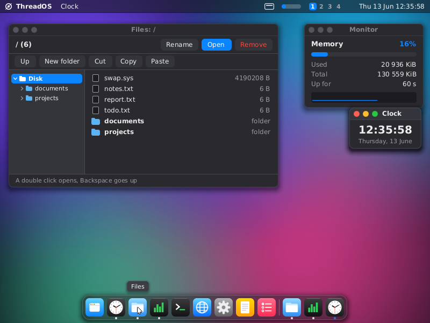Click the Monitor window title bar

(x=364, y=30)
